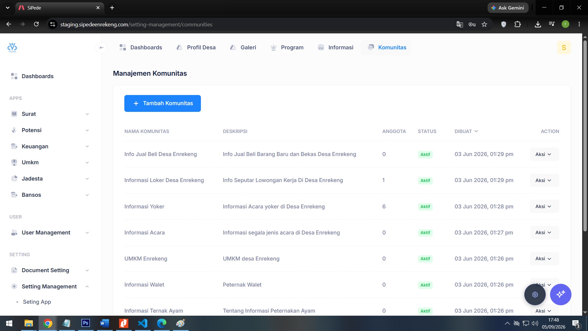Screen dimensions: 588x331
Task: Open the Seting App submenu link
Action: (x=37, y=302)
